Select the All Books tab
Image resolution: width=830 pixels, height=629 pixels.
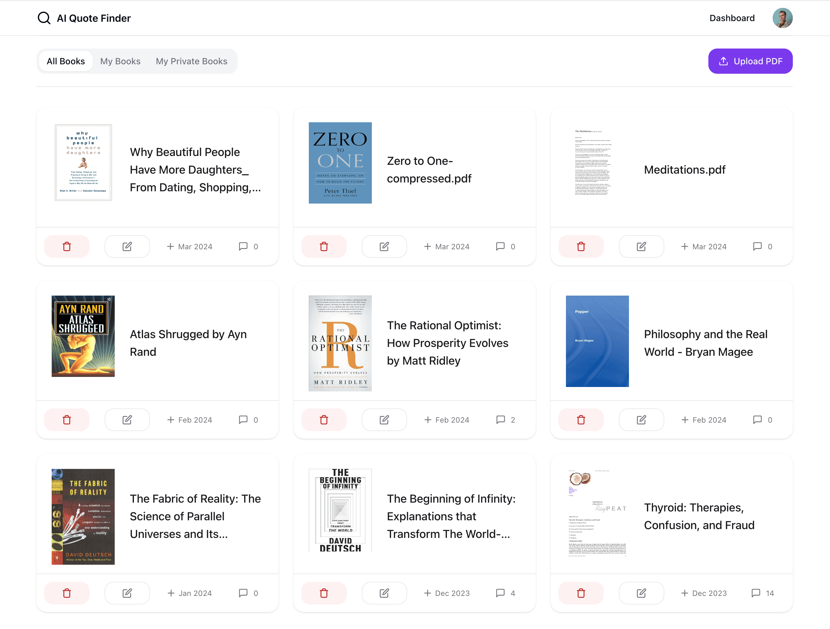(x=66, y=61)
